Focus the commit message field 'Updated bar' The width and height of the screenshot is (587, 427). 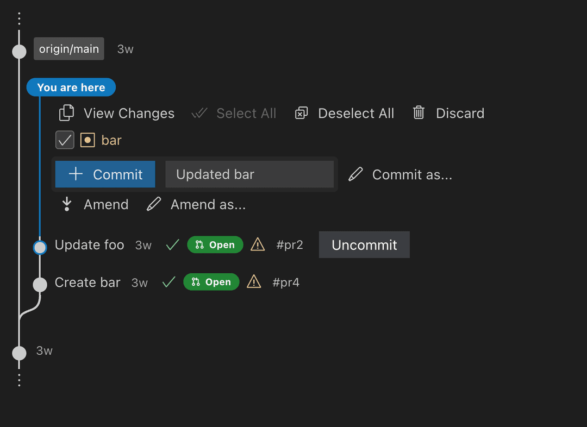249,174
